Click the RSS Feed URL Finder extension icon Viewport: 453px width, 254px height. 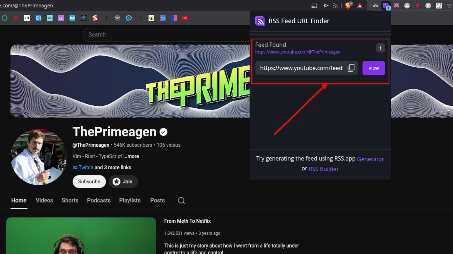coord(386,6)
